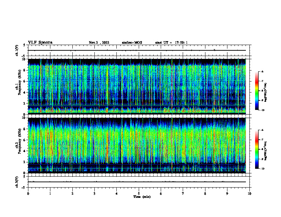Viewport: 281px width, 217px height.
Task: Click the "ch.3(V)" axis label
Action: click(x=17, y=182)
